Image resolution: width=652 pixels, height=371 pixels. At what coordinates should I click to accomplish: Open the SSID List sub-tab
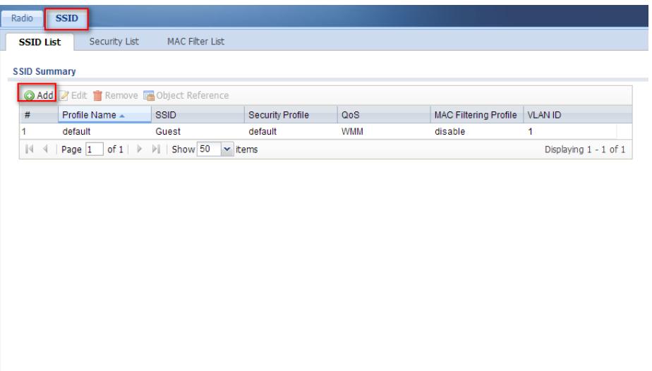click(40, 42)
